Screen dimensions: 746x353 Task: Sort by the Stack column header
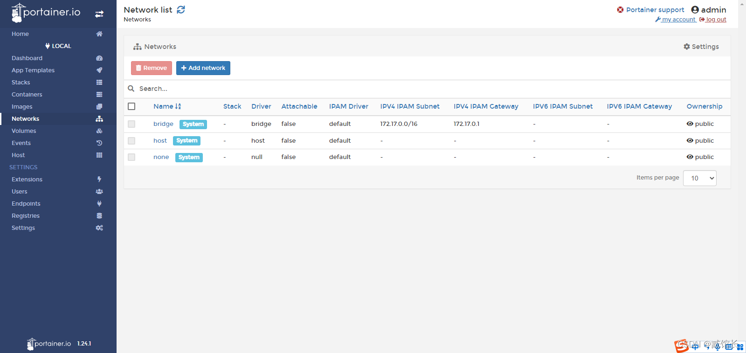[x=232, y=106]
